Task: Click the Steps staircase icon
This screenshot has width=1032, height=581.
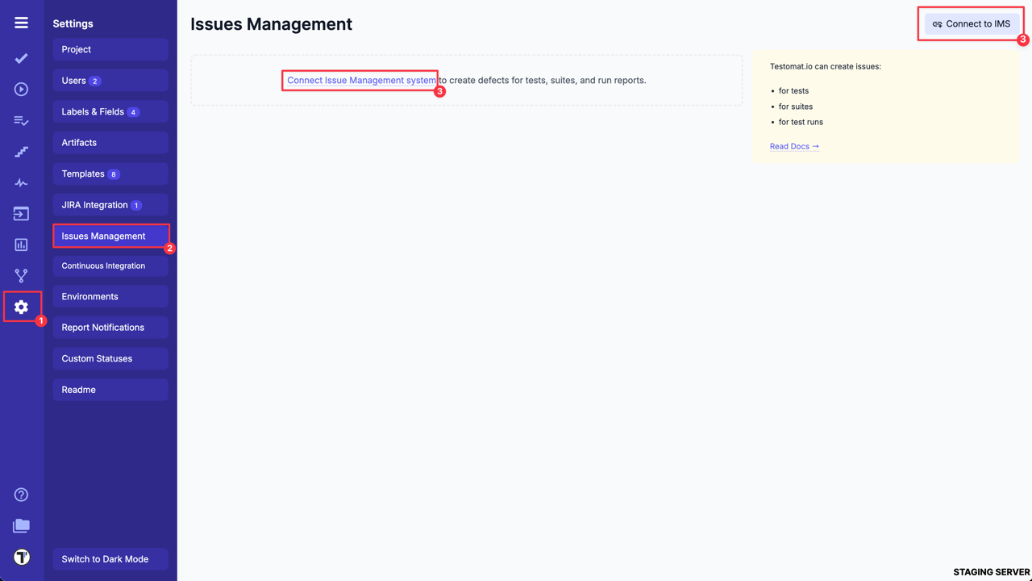Action: pos(22,152)
